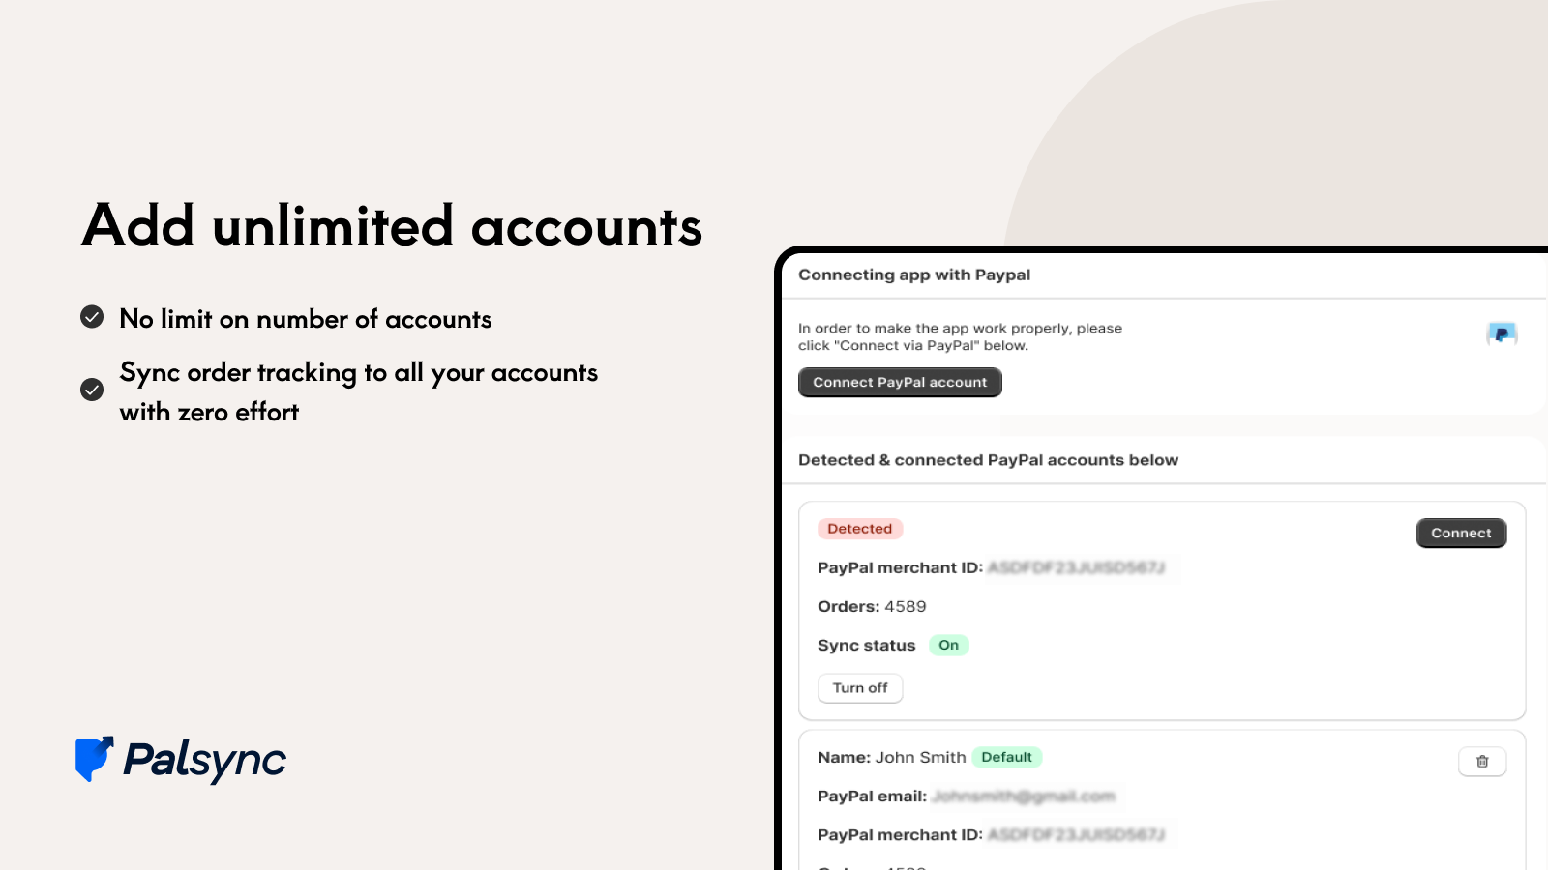Click the Palsync brand name text
Viewport: 1548px width, 870px height.
tap(204, 761)
